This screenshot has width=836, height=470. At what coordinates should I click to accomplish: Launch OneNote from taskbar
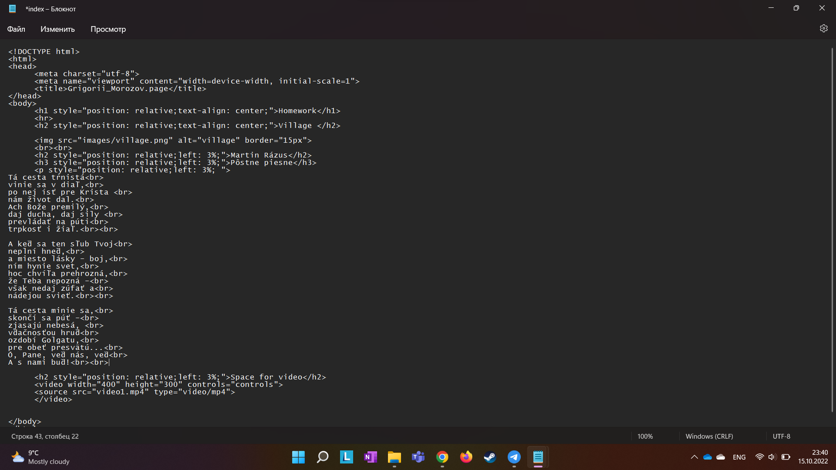371,457
